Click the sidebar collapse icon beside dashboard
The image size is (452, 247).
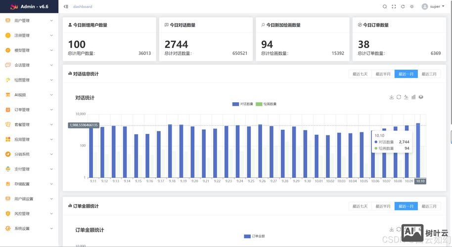66,6
